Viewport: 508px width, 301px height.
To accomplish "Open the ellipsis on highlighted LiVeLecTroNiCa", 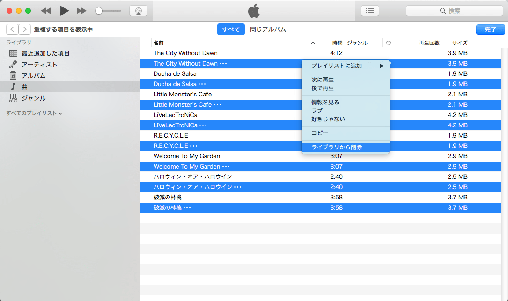I will tap(203, 125).
